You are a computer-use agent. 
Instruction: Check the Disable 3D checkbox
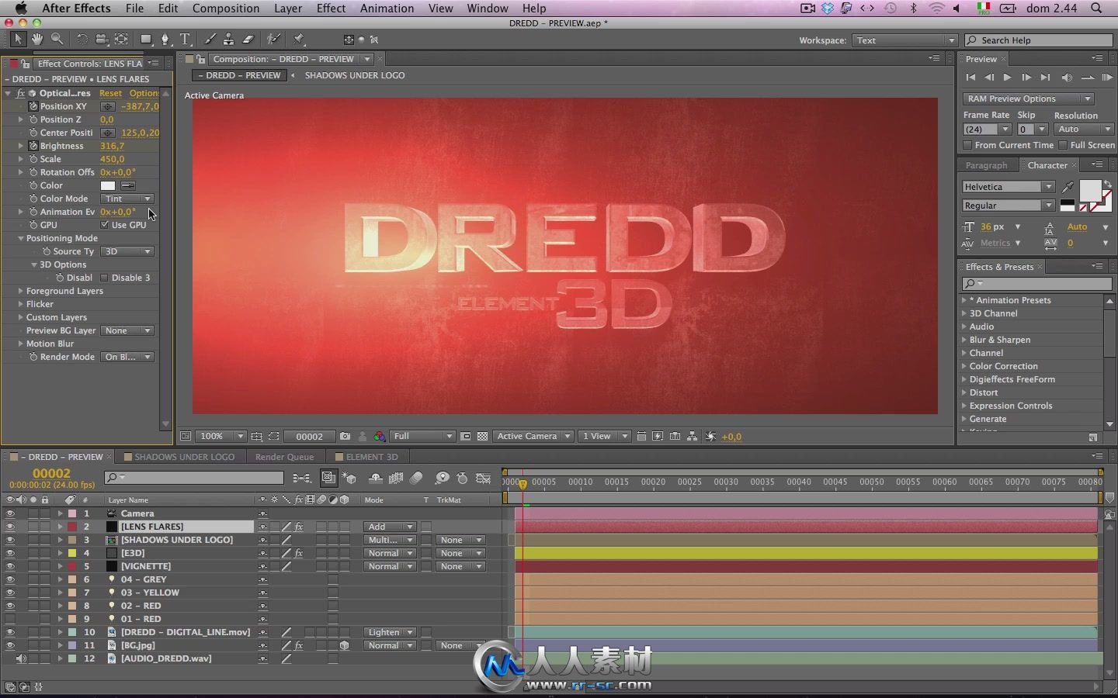click(105, 278)
